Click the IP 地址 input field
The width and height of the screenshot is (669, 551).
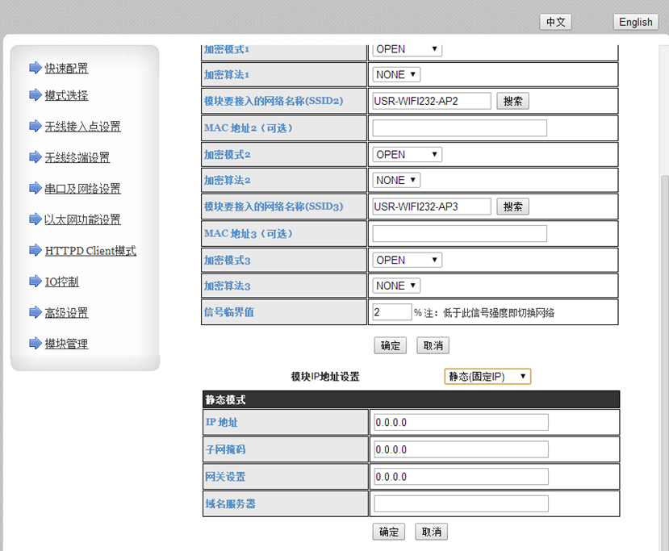(x=461, y=423)
